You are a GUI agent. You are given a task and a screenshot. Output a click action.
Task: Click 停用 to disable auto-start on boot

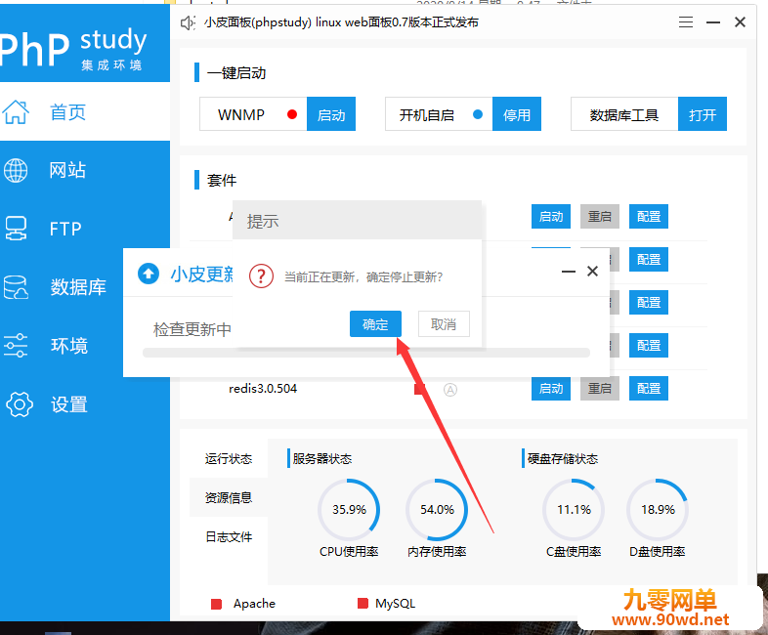517,114
